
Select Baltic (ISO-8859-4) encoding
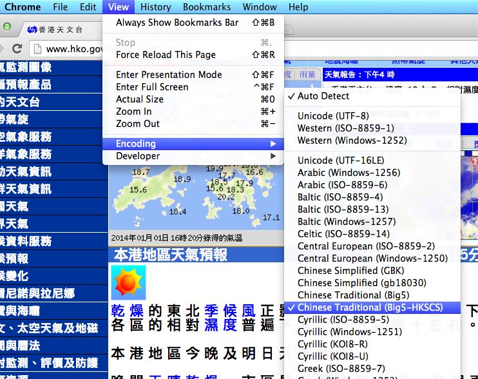pyautogui.click(x=372, y=197)
